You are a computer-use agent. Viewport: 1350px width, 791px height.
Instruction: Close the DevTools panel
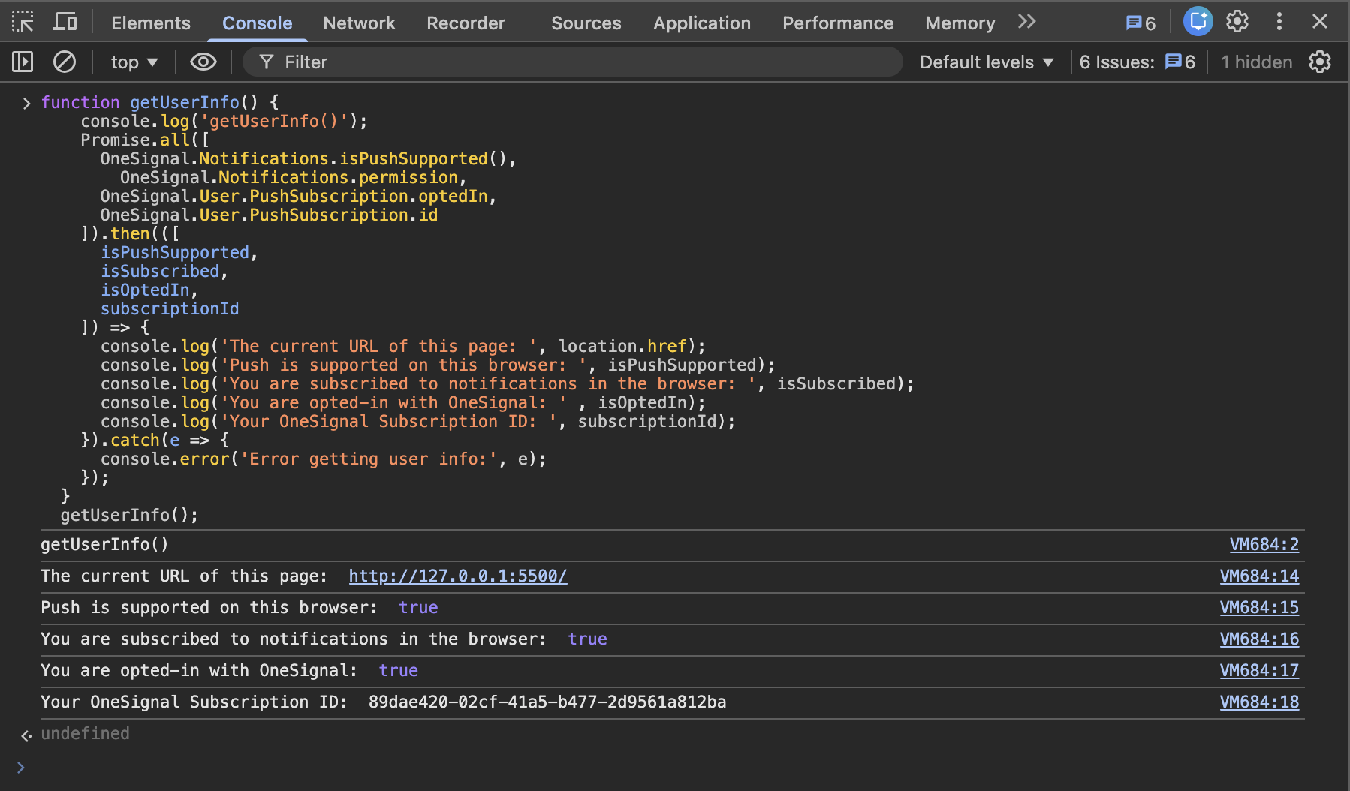click(x=1320, y=22)
